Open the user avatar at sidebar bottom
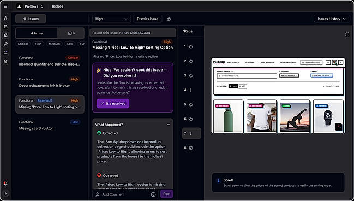 [x=5, y=193]
